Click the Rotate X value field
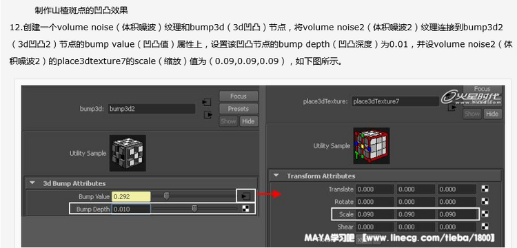The image size is (517, 248). (375, 202)
